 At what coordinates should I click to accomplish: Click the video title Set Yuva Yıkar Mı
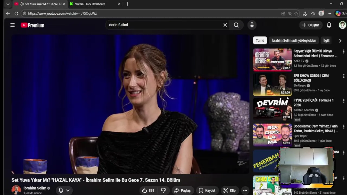[96, 180]
